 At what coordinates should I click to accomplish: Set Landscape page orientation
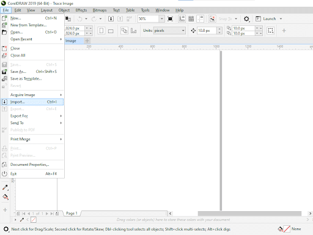(x=111, y=31)
